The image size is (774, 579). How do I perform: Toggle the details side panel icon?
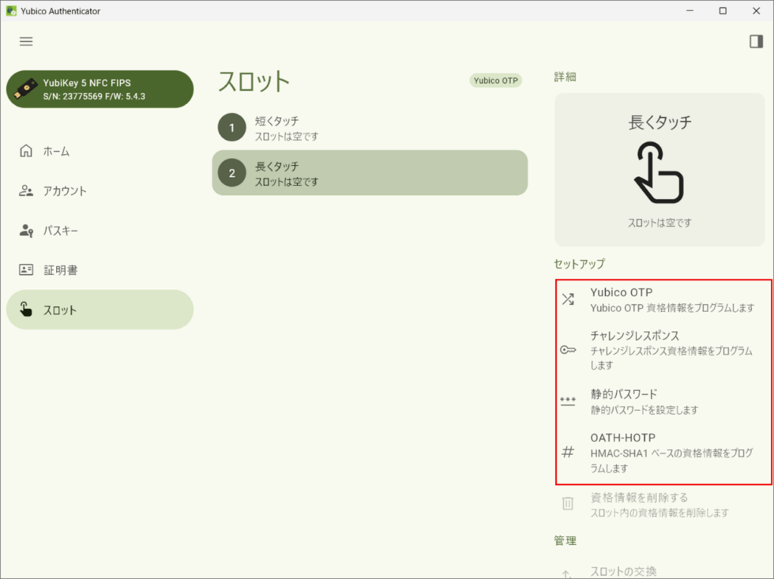(756, 42)
